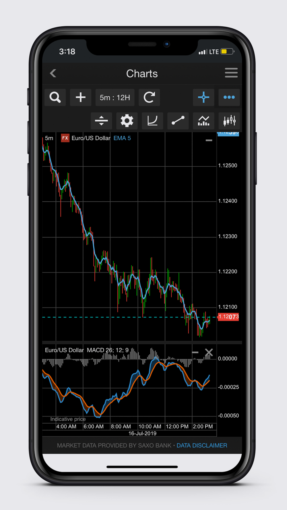The width and height of the screenshot is (287, 510).
Task: Add a new chart with plus icon
Action: coord(81,98)
